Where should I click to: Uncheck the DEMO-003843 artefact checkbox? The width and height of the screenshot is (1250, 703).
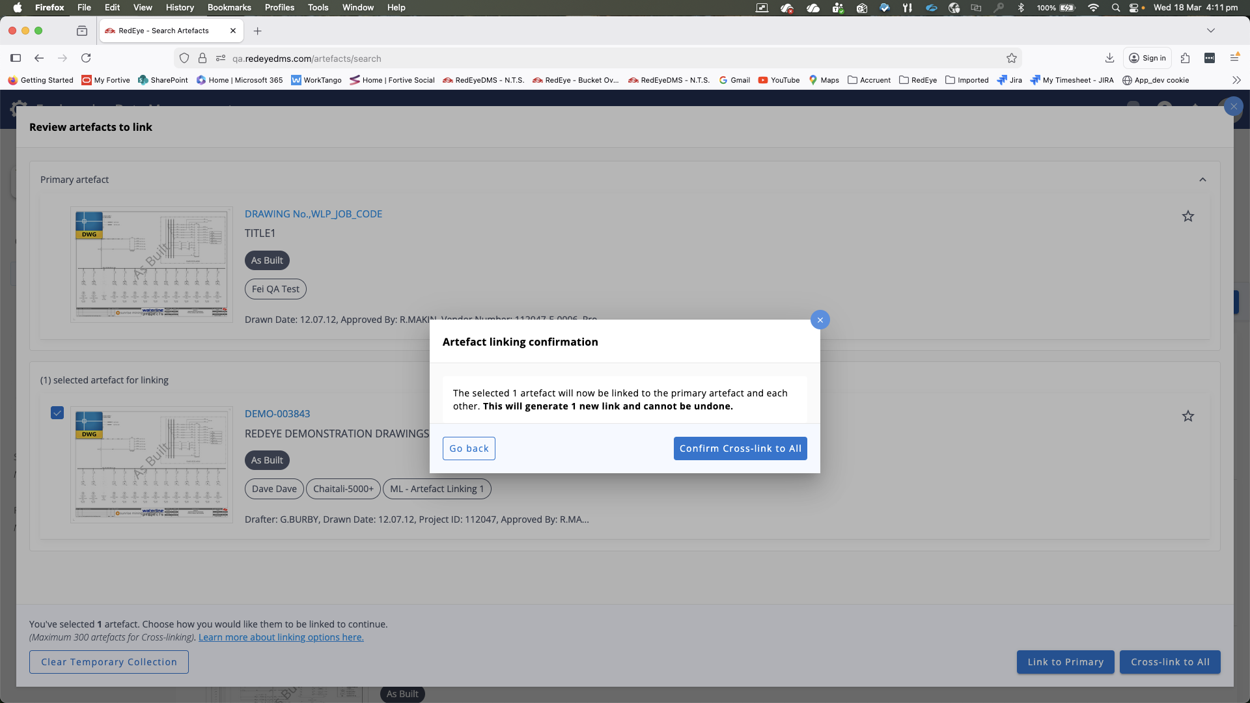point(57,413)
